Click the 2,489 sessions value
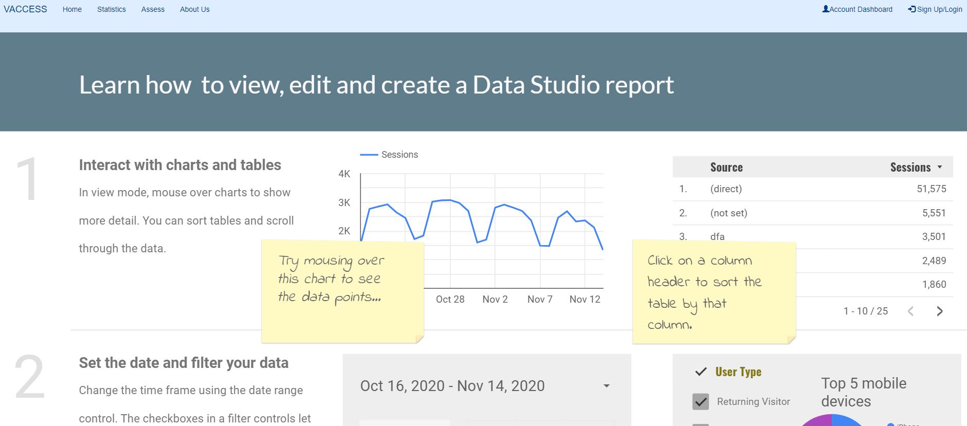Screen dimensions: 967x426 click(934, 261)
